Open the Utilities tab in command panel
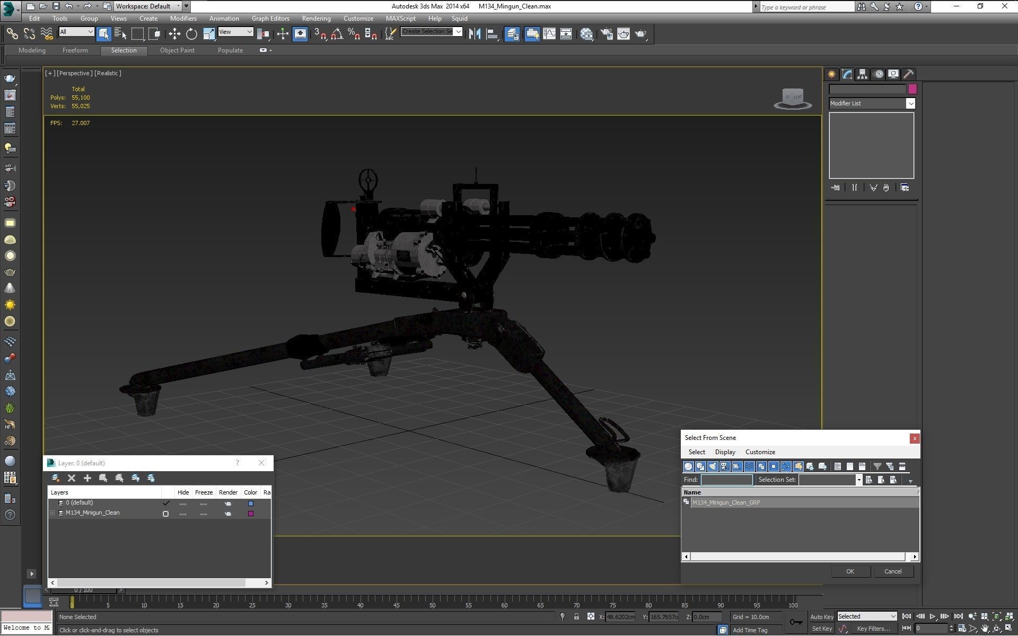The width and height of the screenshot is (1018, 636). coord(908,74)
